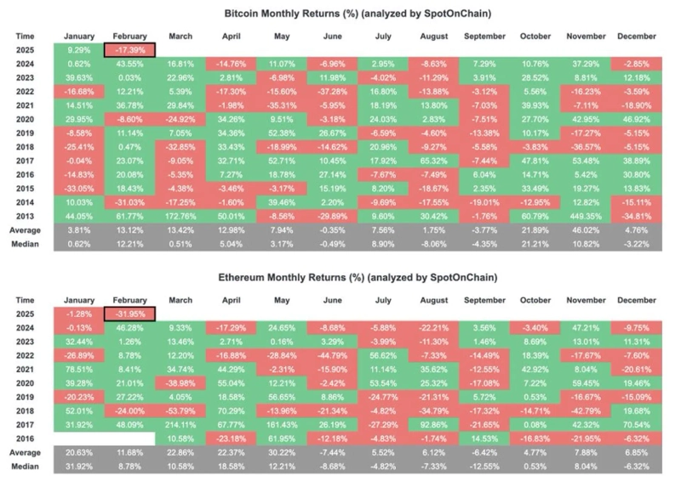
Task: Select the December header in Ethereum table
Action: [640, 300]
